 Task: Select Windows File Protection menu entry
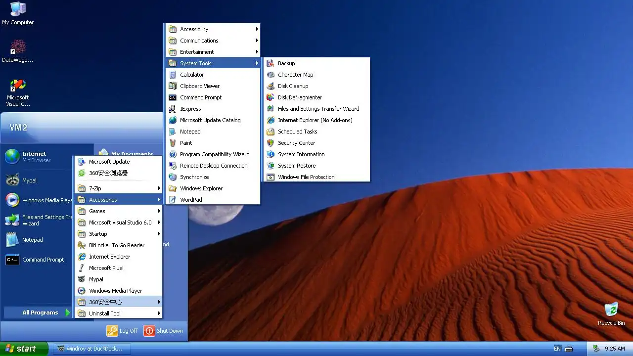[x=316, y=177]
